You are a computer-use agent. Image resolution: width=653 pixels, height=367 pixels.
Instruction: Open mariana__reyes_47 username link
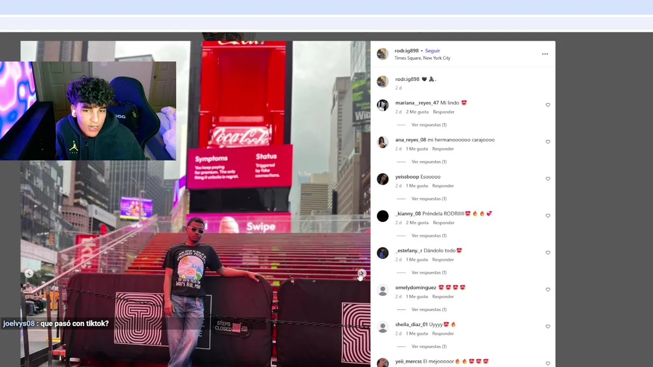[x=417, y=103]
